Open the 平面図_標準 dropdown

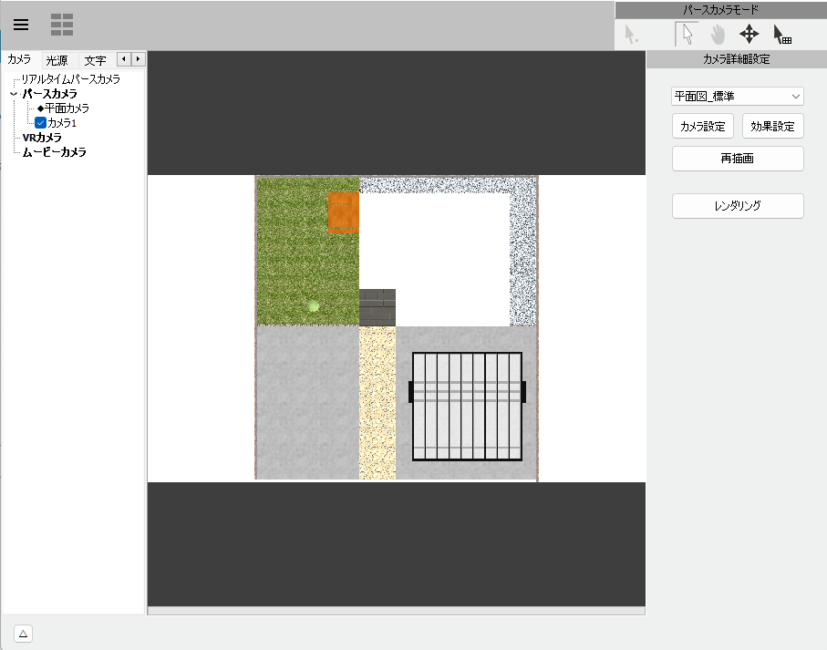coord(737,96)
